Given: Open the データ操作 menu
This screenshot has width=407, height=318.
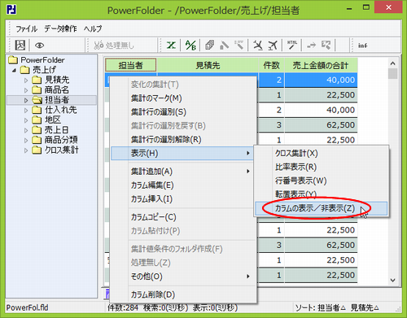Looking at the screenshot, I should pyautogui.click(x=60, y=28).
